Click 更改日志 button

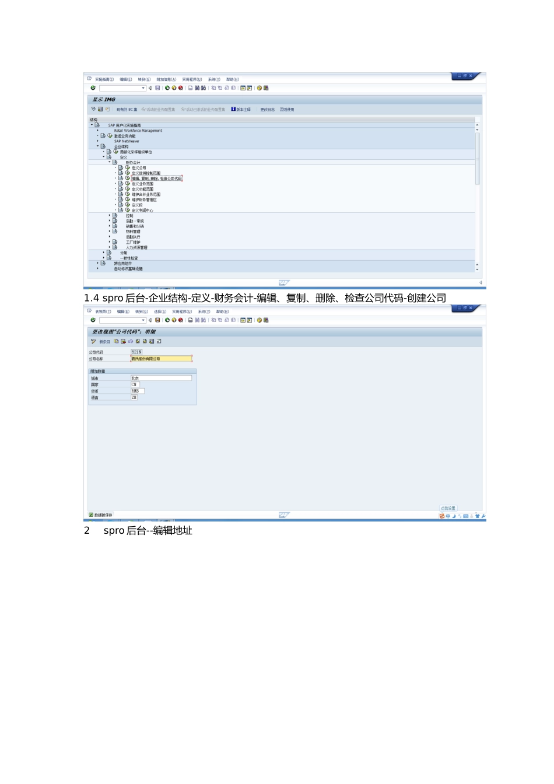coord(267,110)
